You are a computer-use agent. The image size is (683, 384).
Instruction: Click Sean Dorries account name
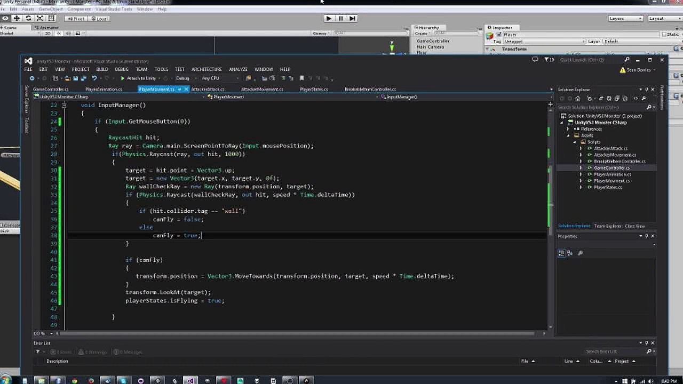(x=639, y=70)
